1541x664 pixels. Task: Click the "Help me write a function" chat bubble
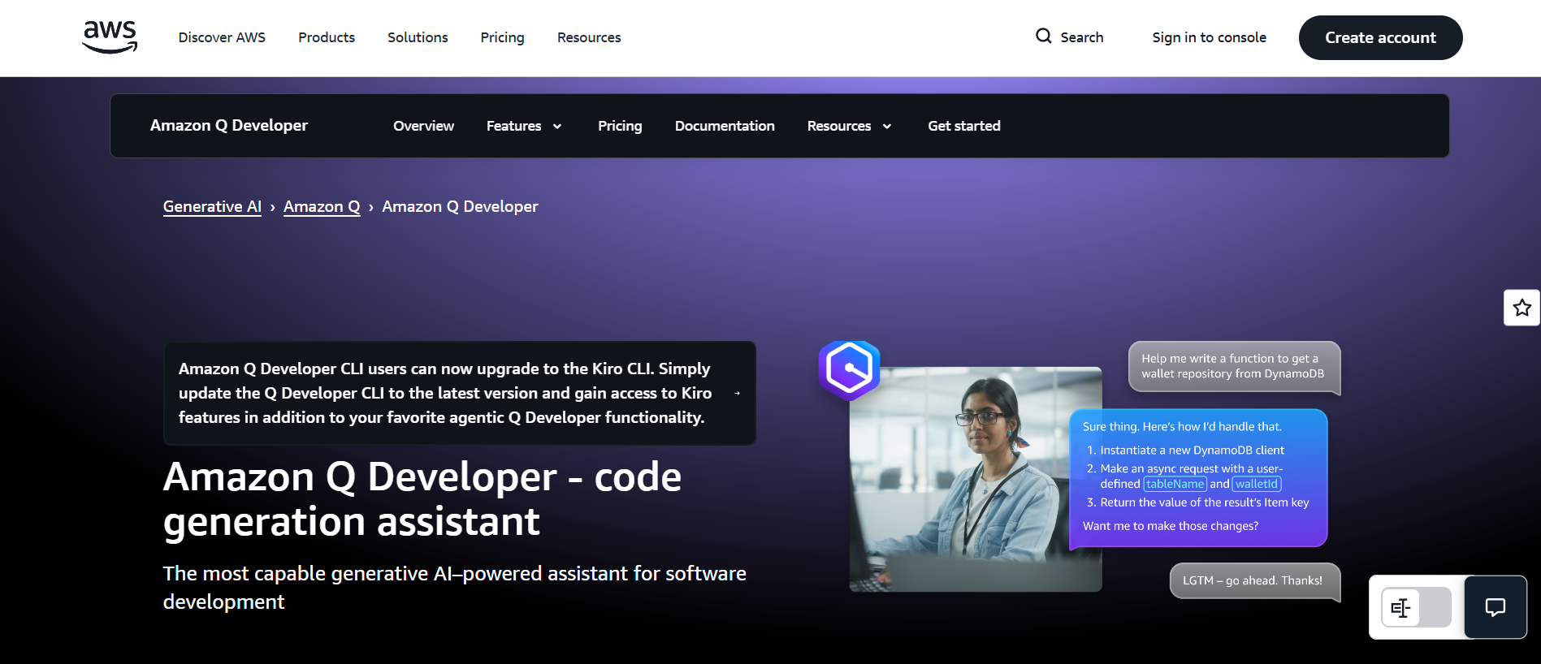1234,366
